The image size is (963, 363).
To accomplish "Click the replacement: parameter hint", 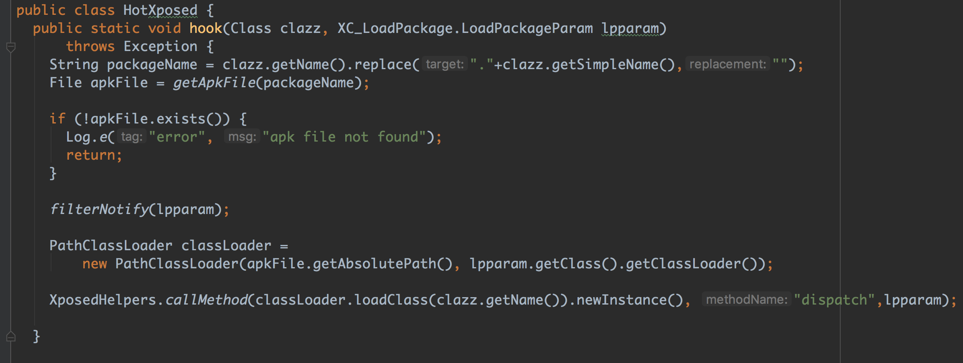I will [x=727, y=64].
